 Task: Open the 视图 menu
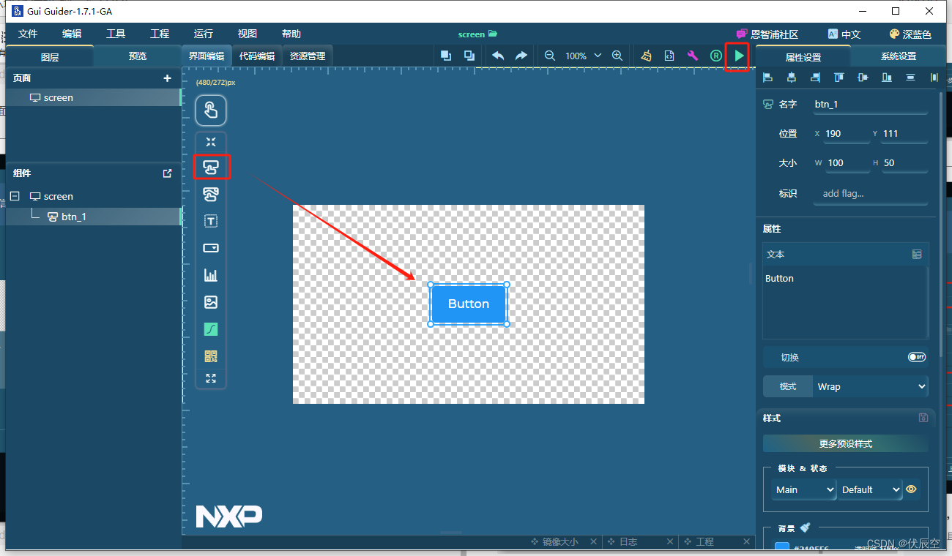[248, 34]
